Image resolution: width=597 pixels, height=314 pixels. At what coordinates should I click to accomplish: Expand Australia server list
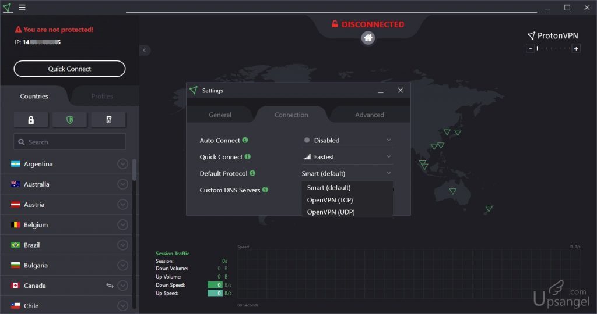pos(122,184)
